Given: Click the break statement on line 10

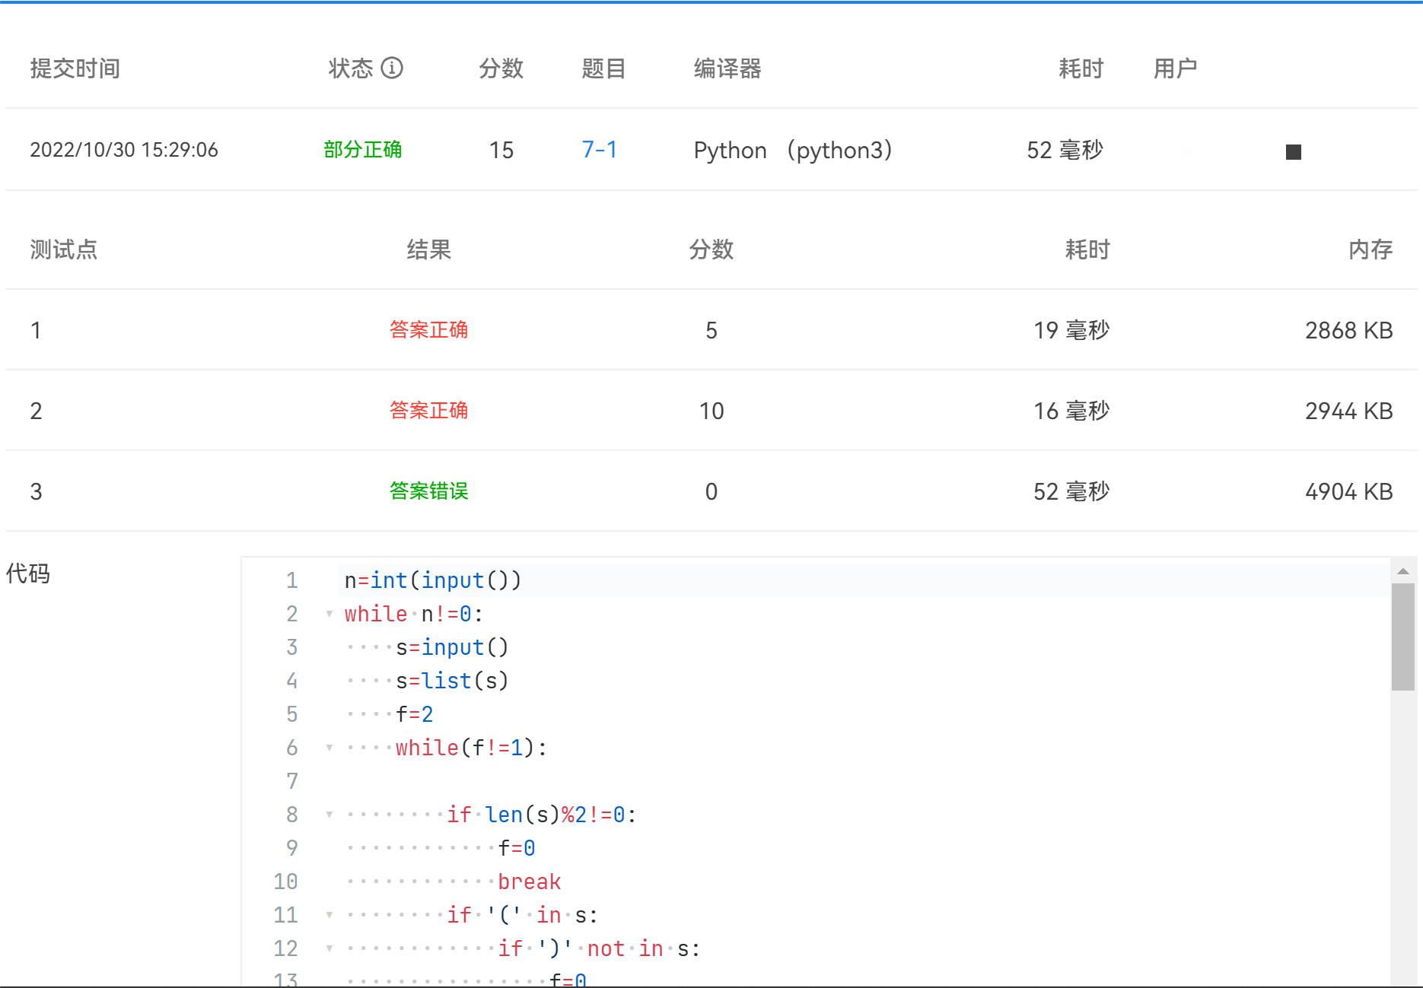Looking at the screenshot, I should click(530, 882).
